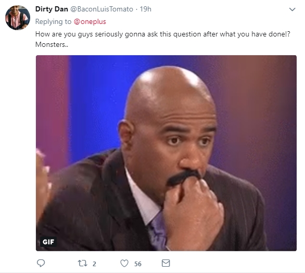Click the retweet count of 2
This screenshot has width=305, height=273.
pos(94,264)
